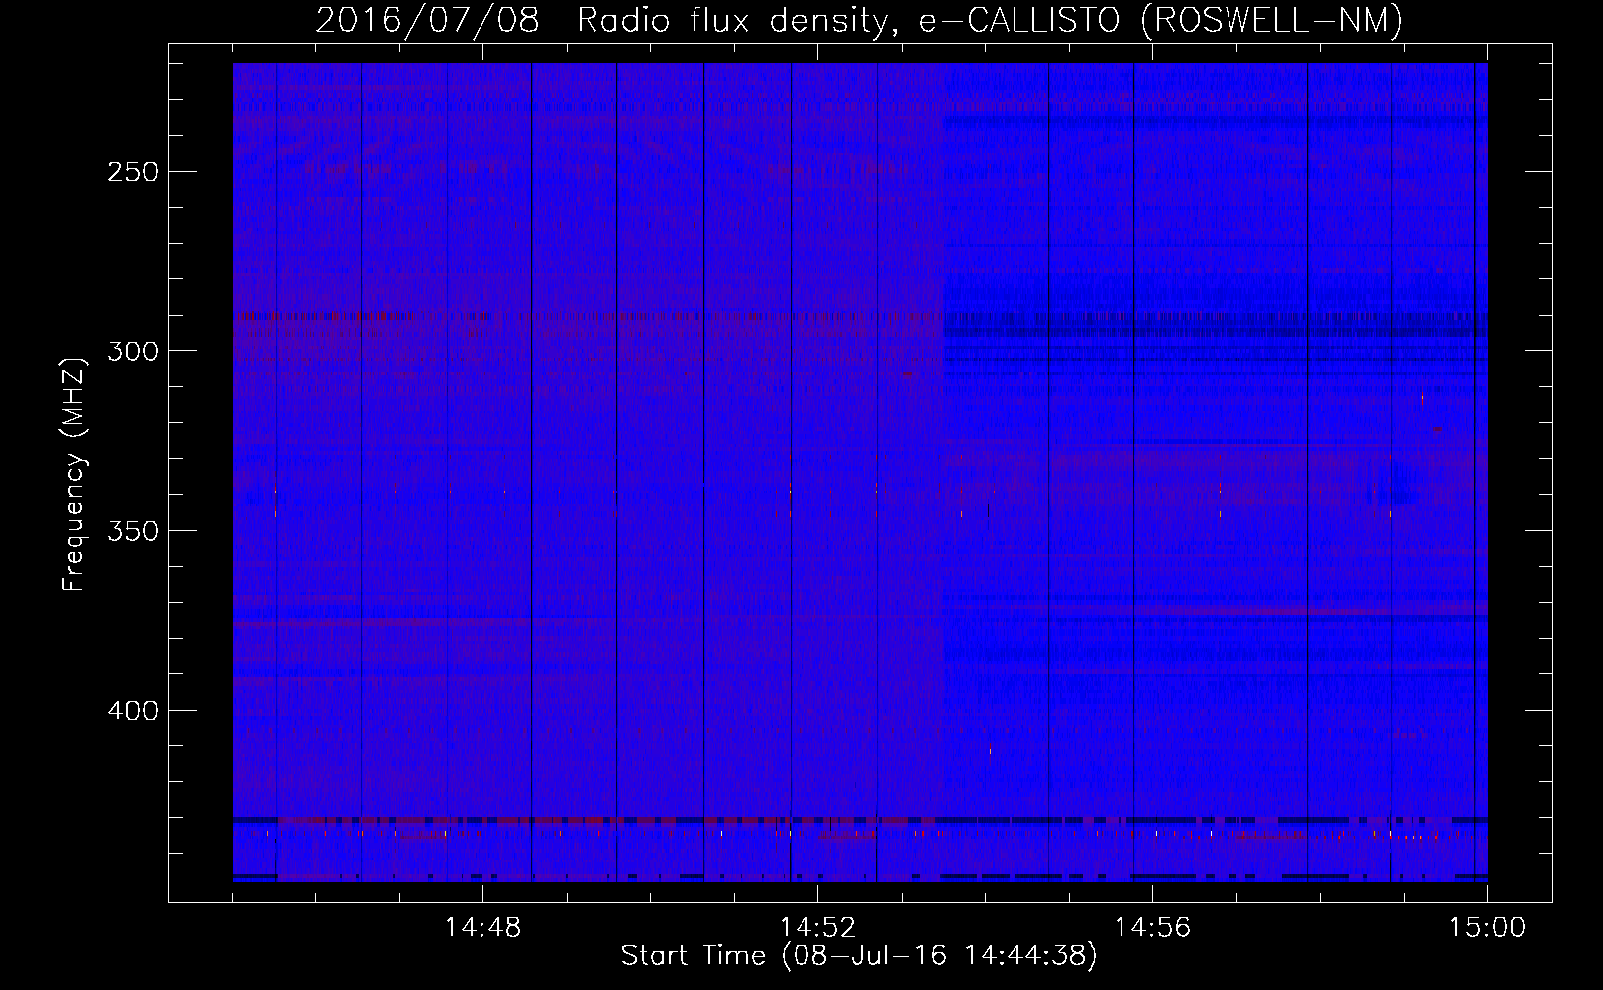
Task: Click the 14:48 time tick label
Action: click(x=482, y=928)
